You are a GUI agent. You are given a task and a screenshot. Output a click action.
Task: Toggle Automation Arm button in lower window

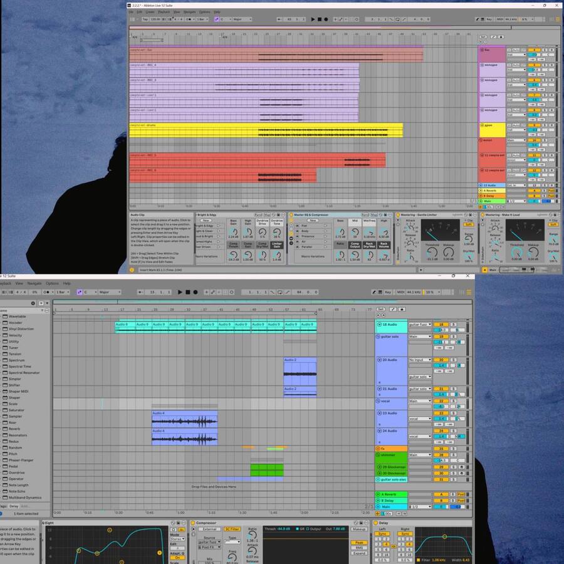pos(213,292)
